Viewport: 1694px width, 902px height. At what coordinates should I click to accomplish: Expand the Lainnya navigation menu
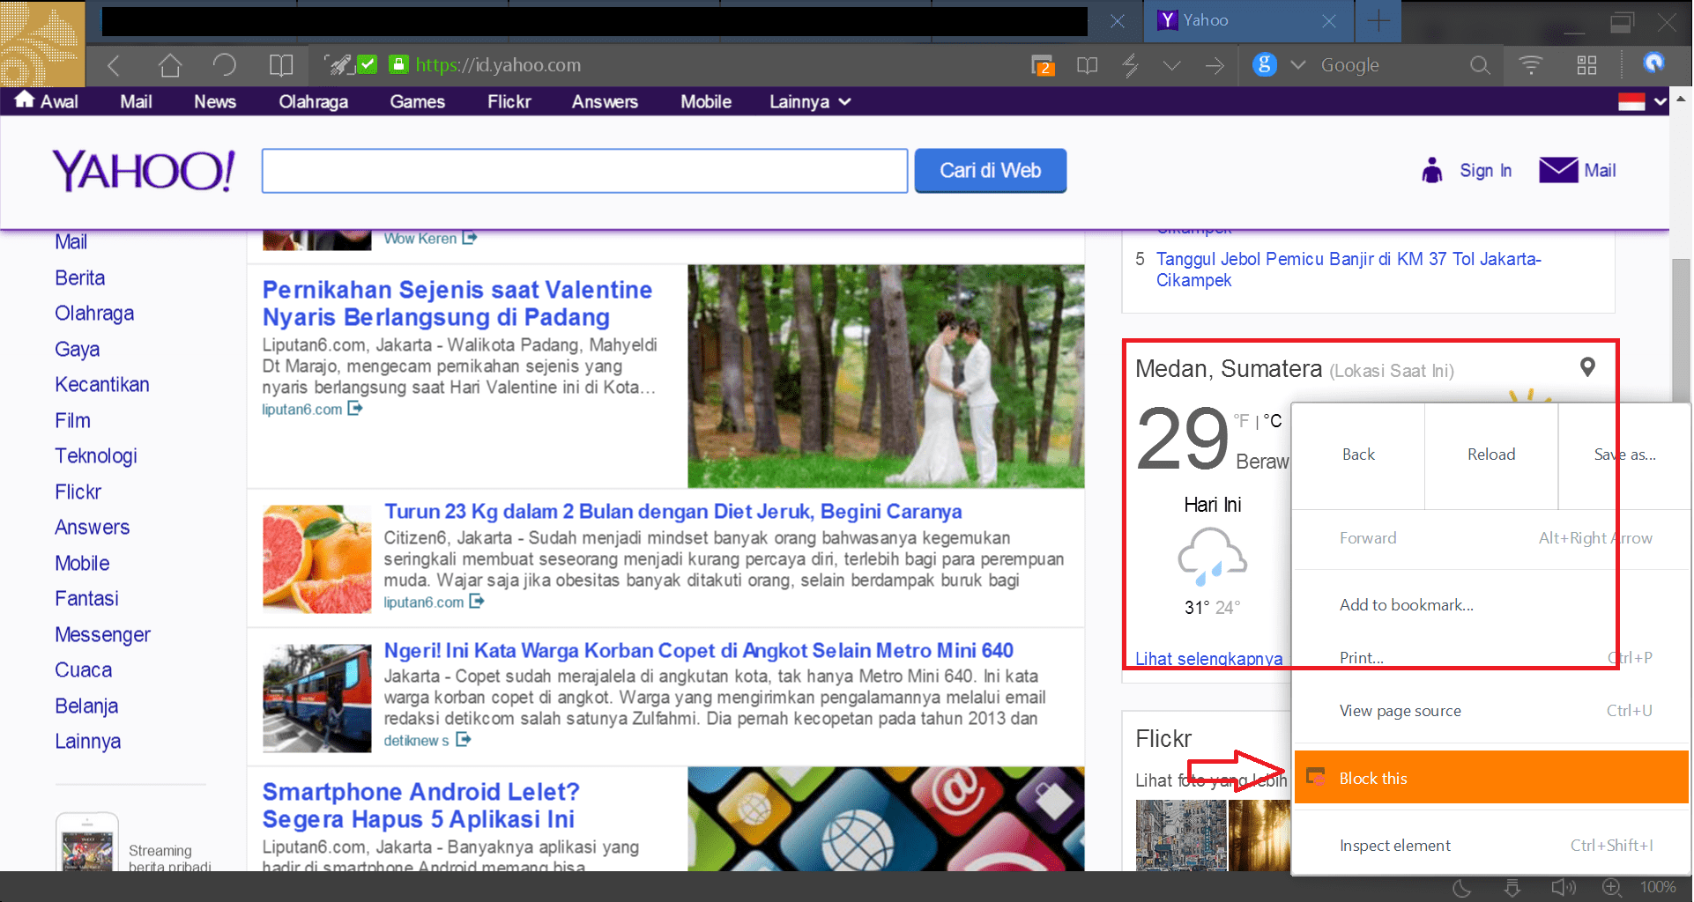[x=808, y=101]
